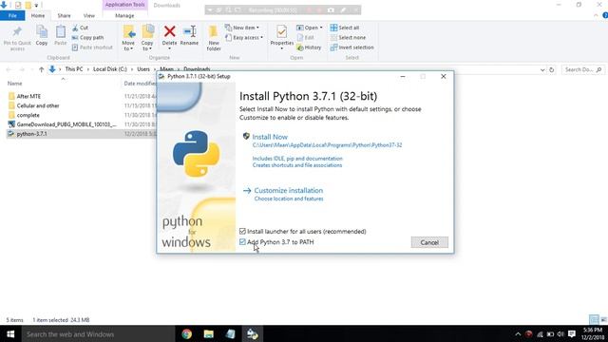Viewport: 608px width, 342px height.
Task: Expand the Open dropdown in ribbon
Action: [x=310, y=28]
